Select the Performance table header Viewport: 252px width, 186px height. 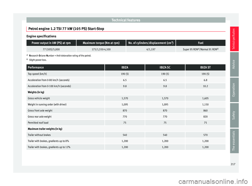(35, 68)
